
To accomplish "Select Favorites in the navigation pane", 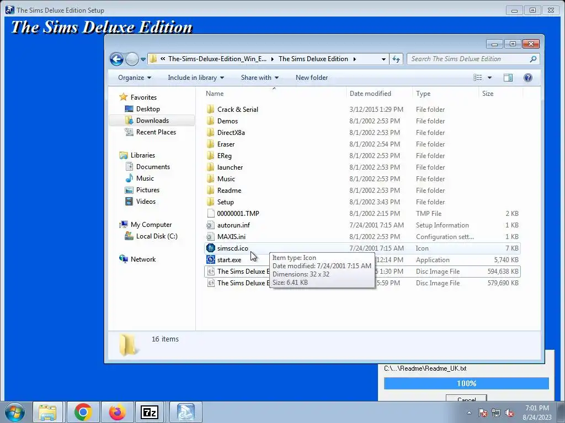I will pyautogui.click(x=143, y=97).
